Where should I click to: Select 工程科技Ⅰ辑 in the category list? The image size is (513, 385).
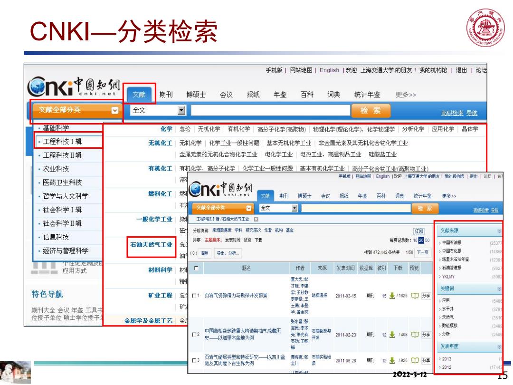click(62, 142)
